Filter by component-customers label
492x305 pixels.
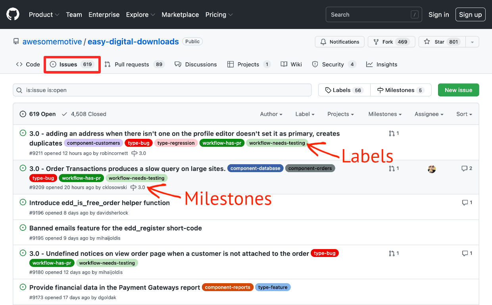(94, 143)
